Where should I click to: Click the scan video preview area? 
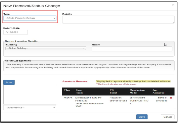30,94
